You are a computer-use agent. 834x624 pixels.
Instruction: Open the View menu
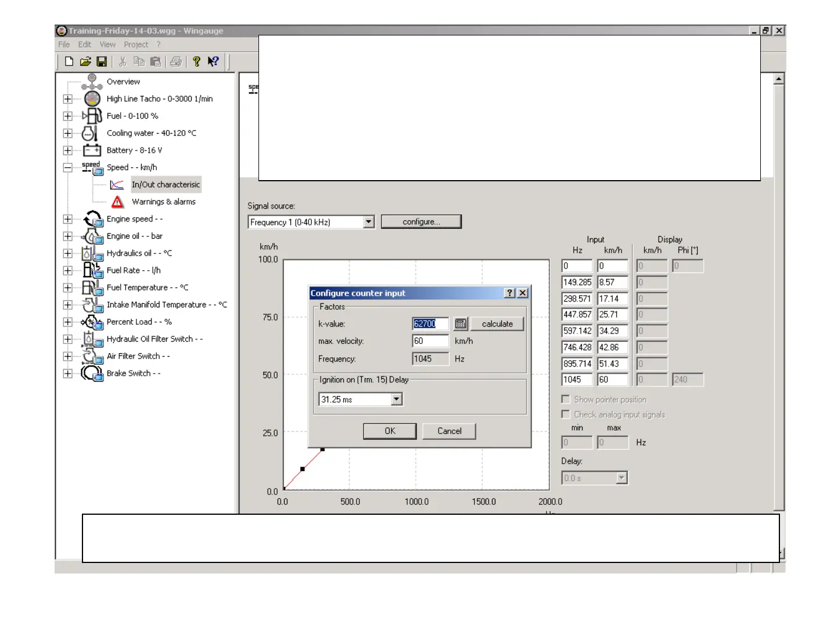[107, 45]
